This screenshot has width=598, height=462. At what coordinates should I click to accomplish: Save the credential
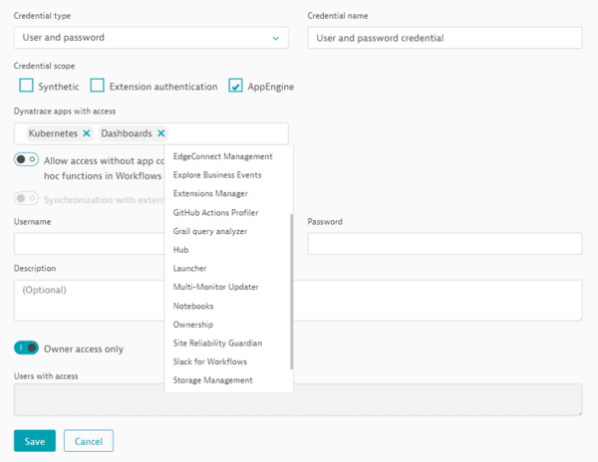[x=35, y=441]
